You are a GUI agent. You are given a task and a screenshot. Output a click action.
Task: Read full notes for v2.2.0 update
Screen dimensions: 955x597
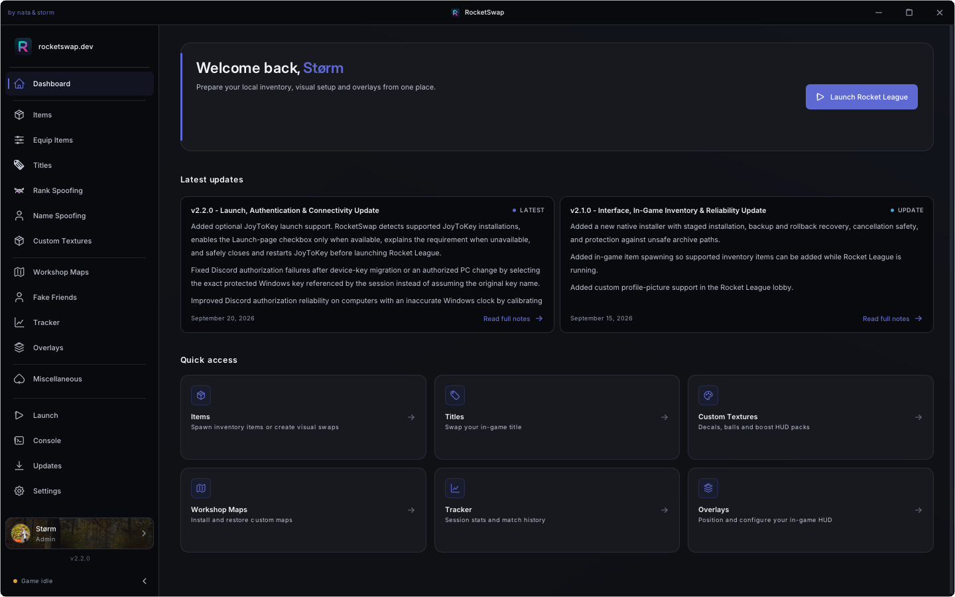click(513, 319)
